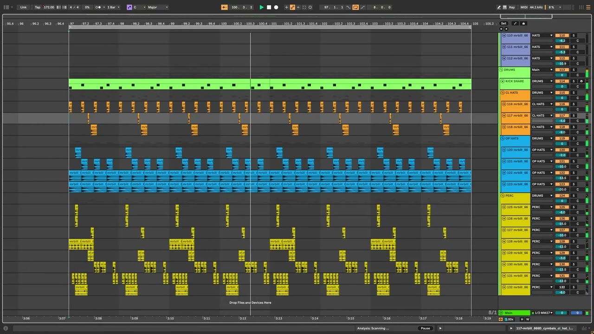The image size is (594, 334).
Task: Click the W button on Main track
Action: coord(528,319)
